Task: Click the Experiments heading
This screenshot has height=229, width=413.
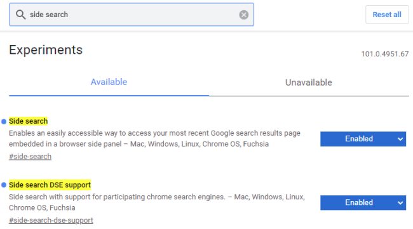Action: tap(46, 49)
